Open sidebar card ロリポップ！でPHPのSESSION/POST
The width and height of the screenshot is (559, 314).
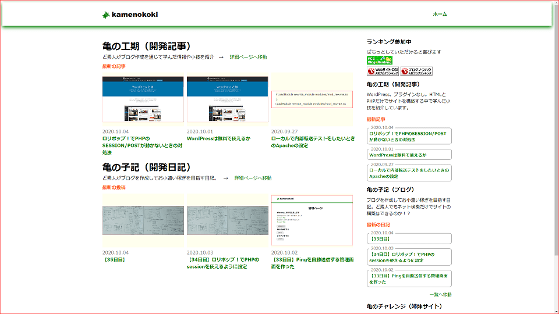409,136
